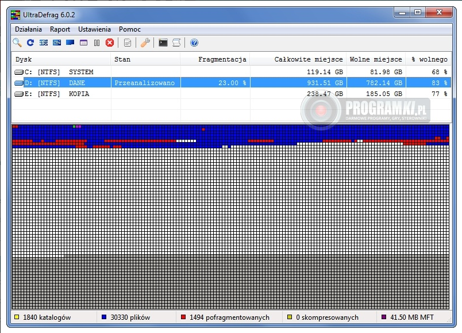The image size is (462, 333).
Task: Open the Pomoc menu
Action: coord(130,29)
